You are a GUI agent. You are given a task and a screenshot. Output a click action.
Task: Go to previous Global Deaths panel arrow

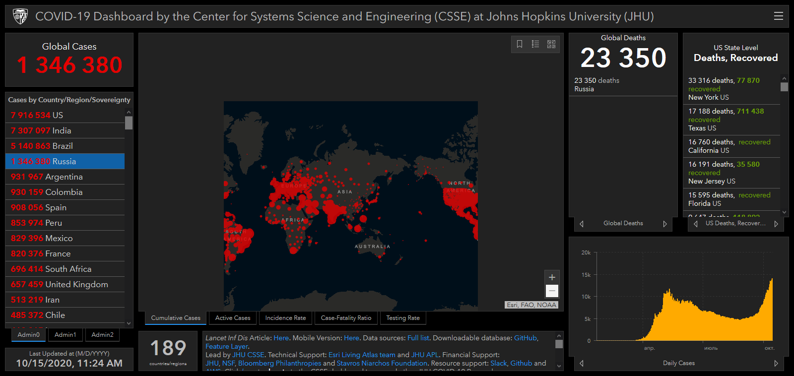582,224
